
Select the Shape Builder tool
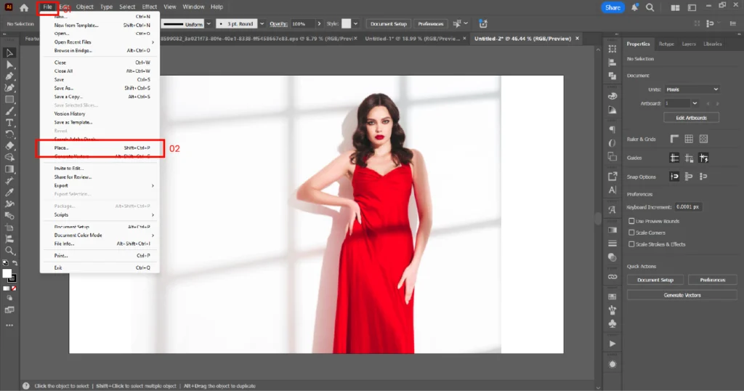tap(9, 158)
